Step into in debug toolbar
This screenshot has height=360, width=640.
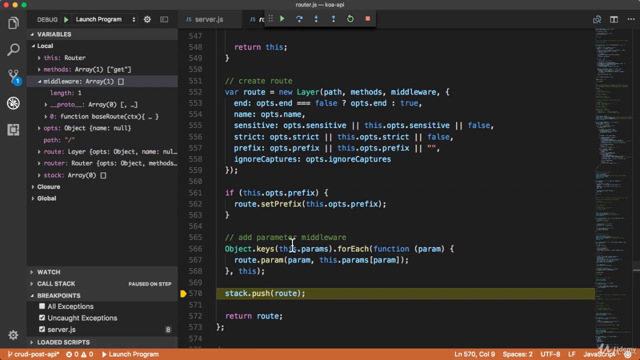[x=316, y=19]
